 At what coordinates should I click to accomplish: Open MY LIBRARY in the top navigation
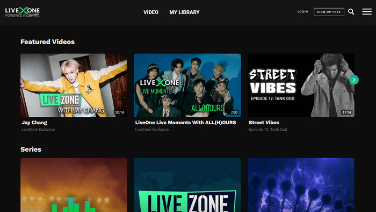(x=184, y=12)
